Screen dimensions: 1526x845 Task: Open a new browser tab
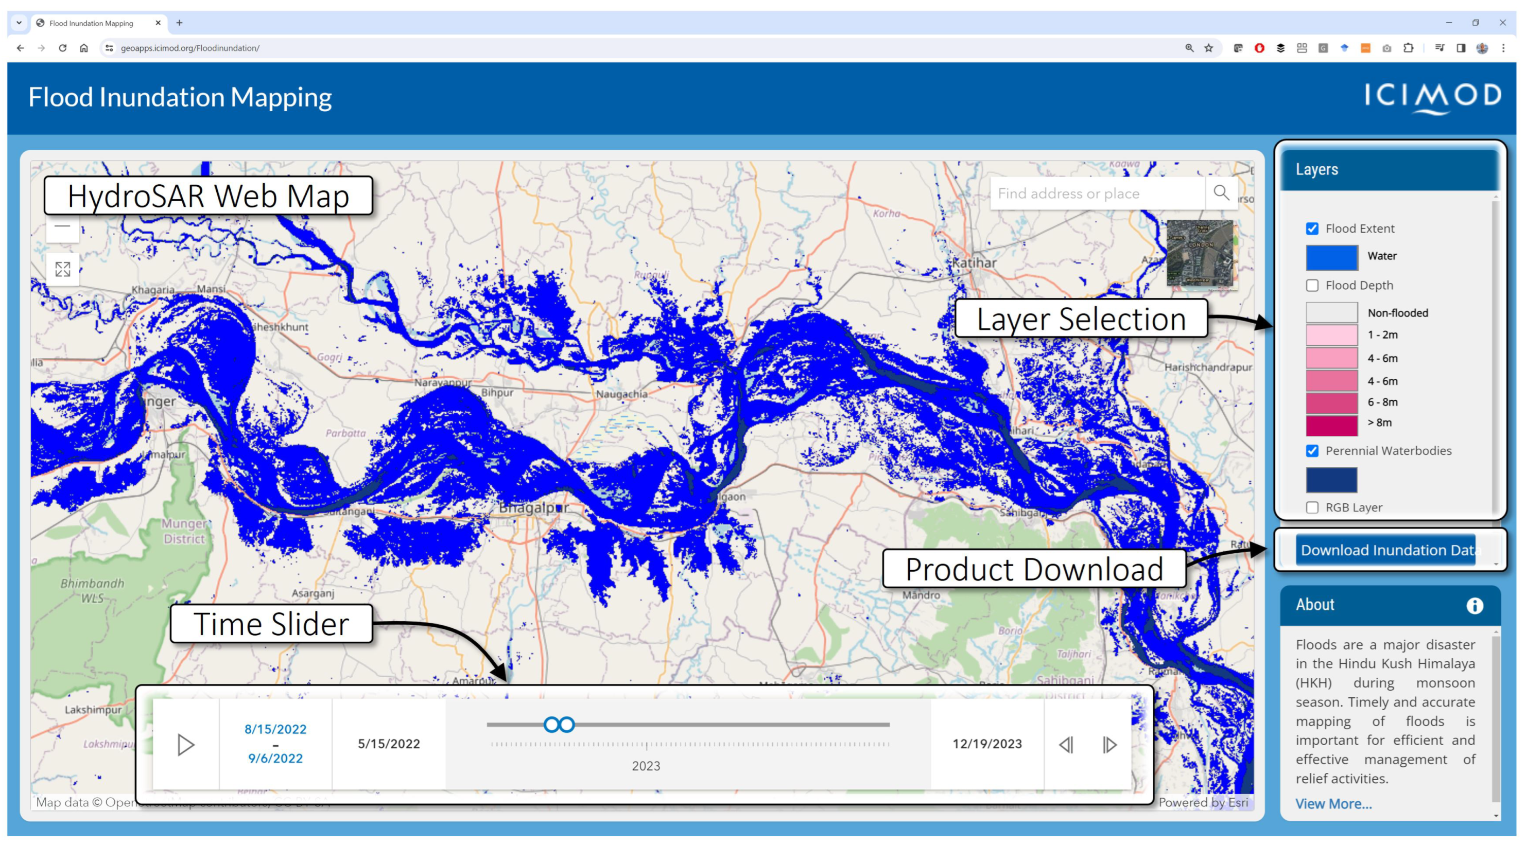pos(179,23)
